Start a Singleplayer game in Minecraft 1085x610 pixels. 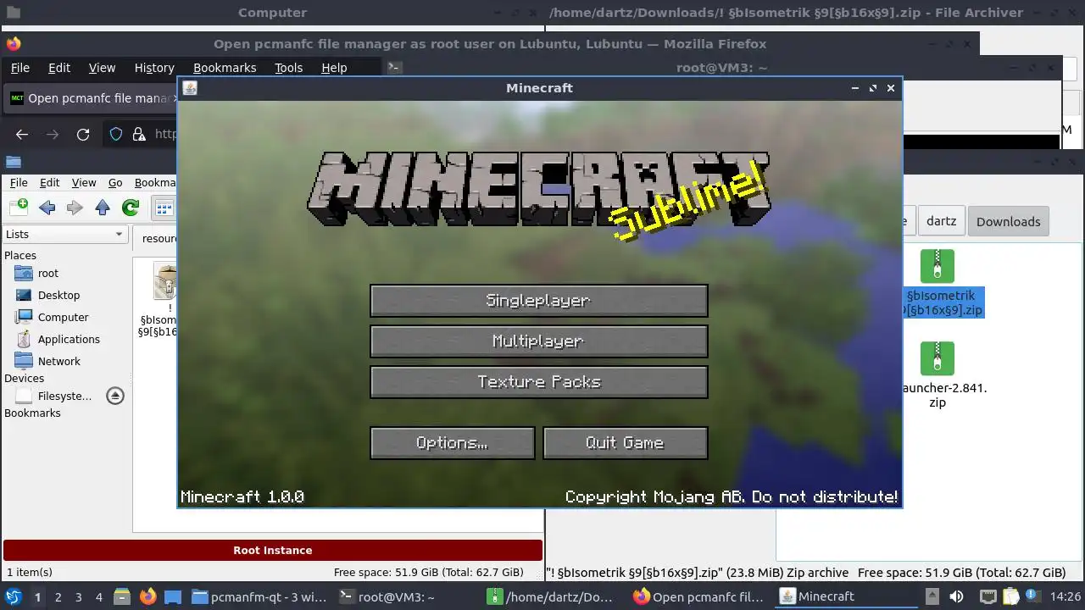coord(538,301)
